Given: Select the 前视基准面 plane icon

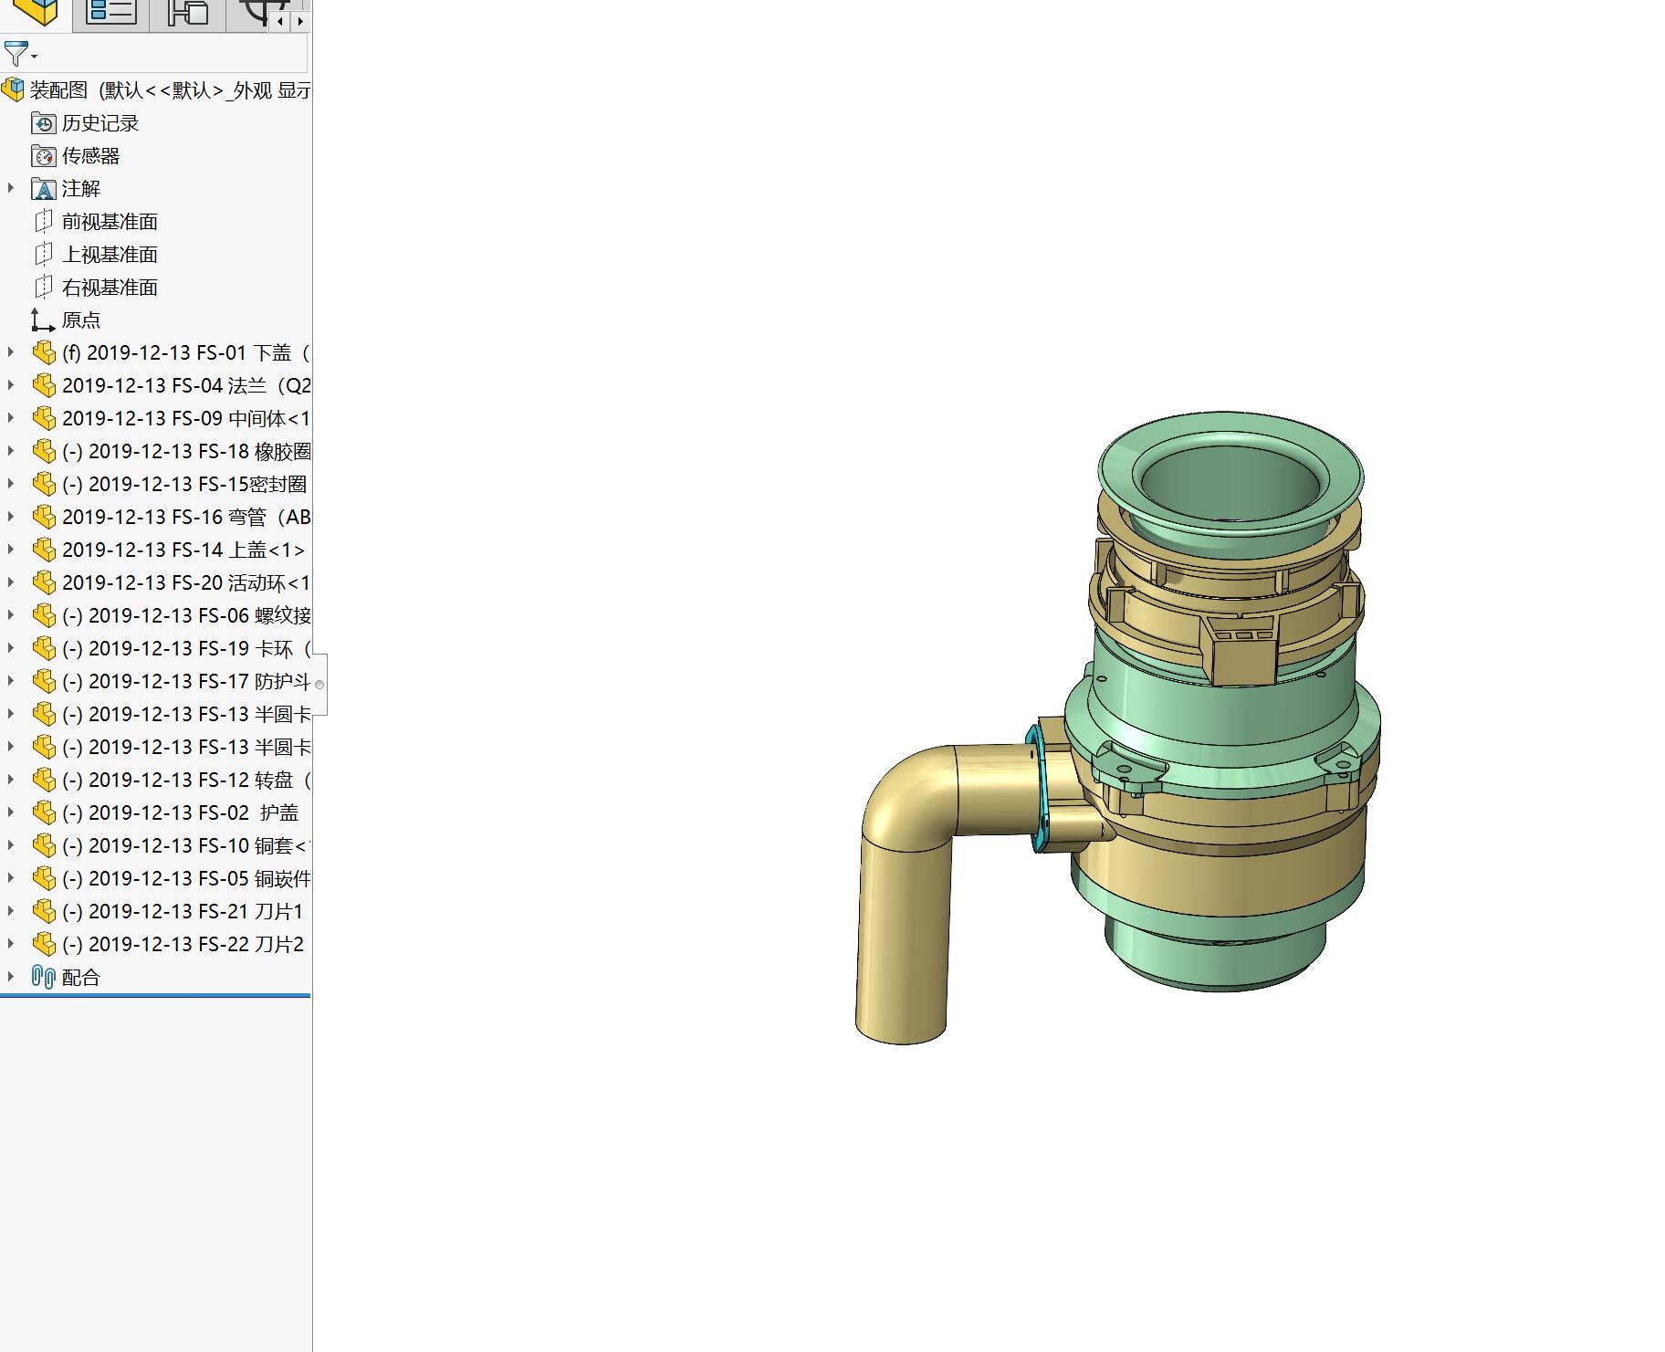Looking at the screenshot, I should [43, 221].
